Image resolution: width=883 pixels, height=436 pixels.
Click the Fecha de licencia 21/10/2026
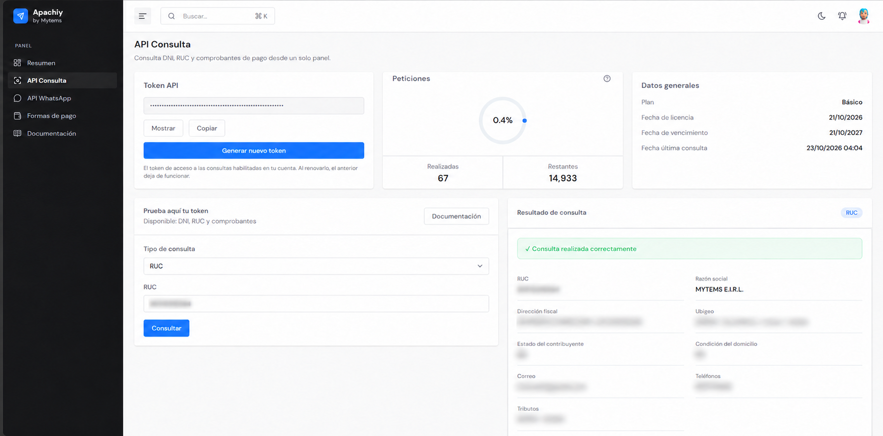pyautogui.click(x=845, y=117)
